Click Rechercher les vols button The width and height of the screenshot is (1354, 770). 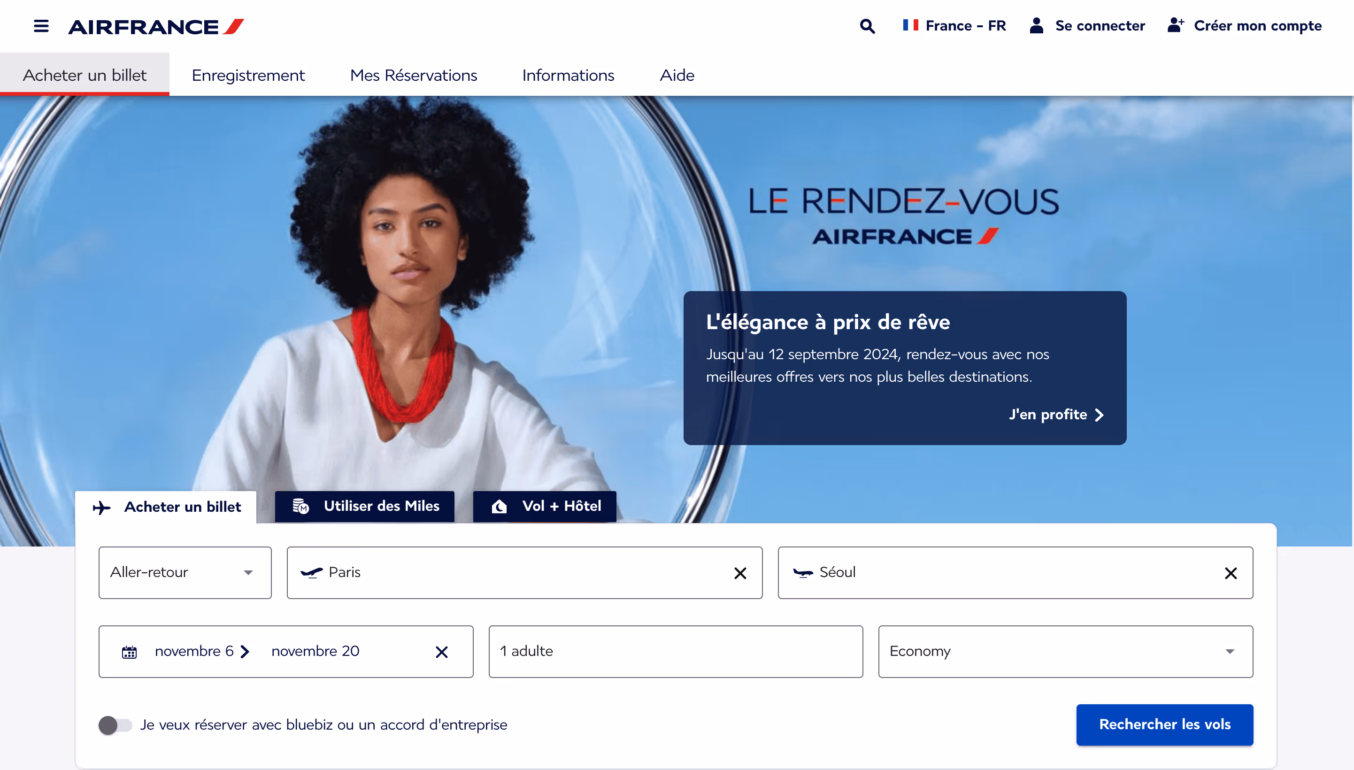pyautogui.click(x=1165, y=724)
